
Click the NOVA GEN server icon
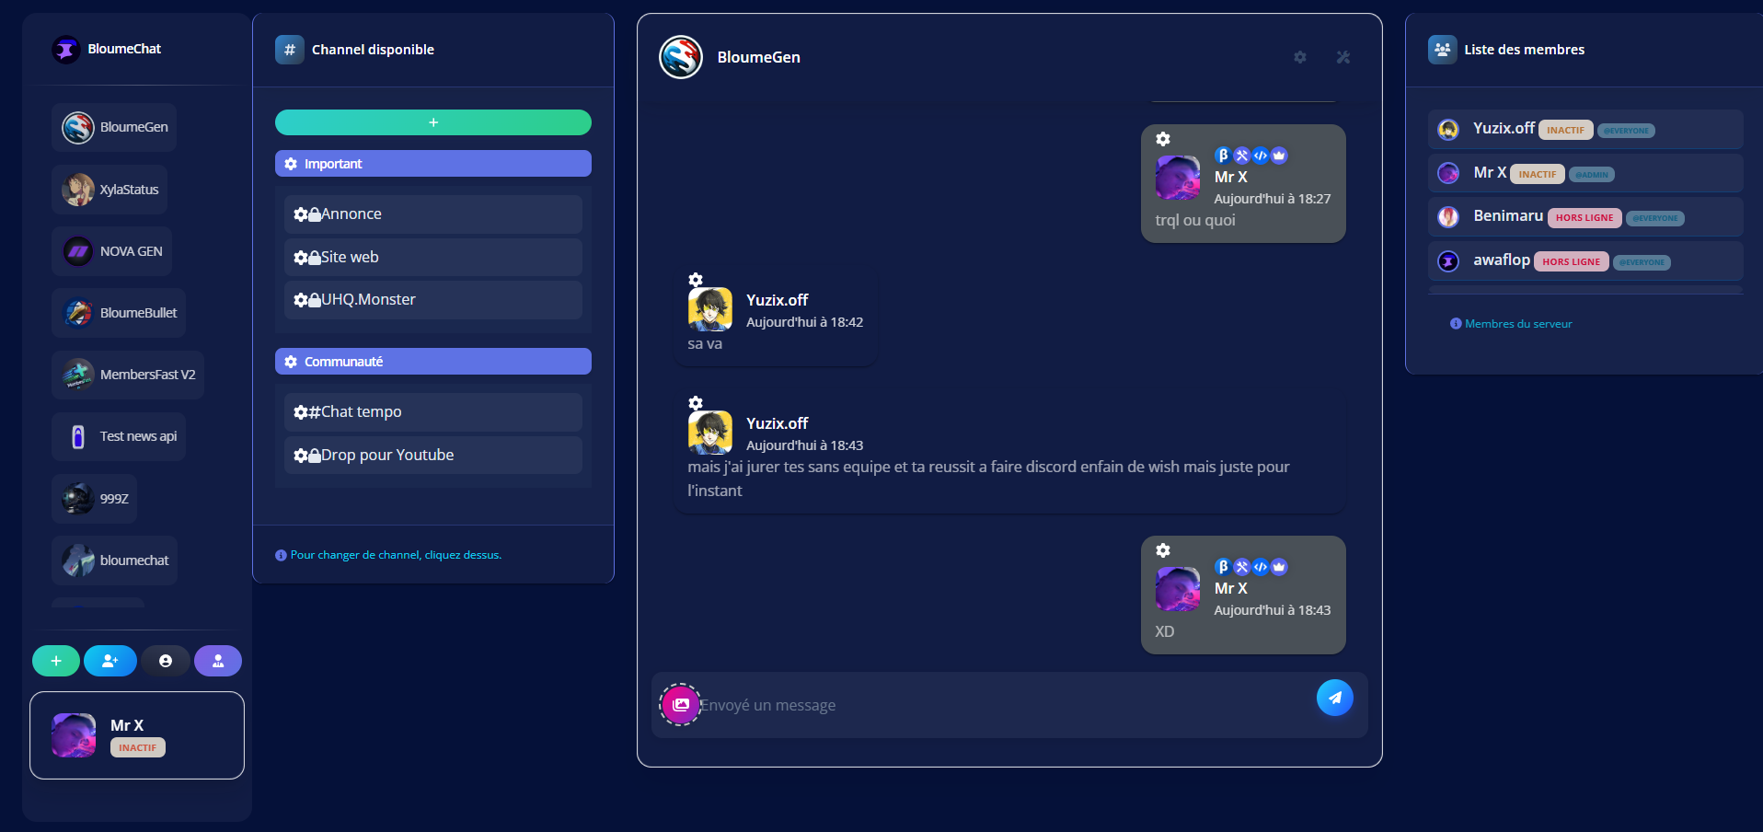[75, 250]
